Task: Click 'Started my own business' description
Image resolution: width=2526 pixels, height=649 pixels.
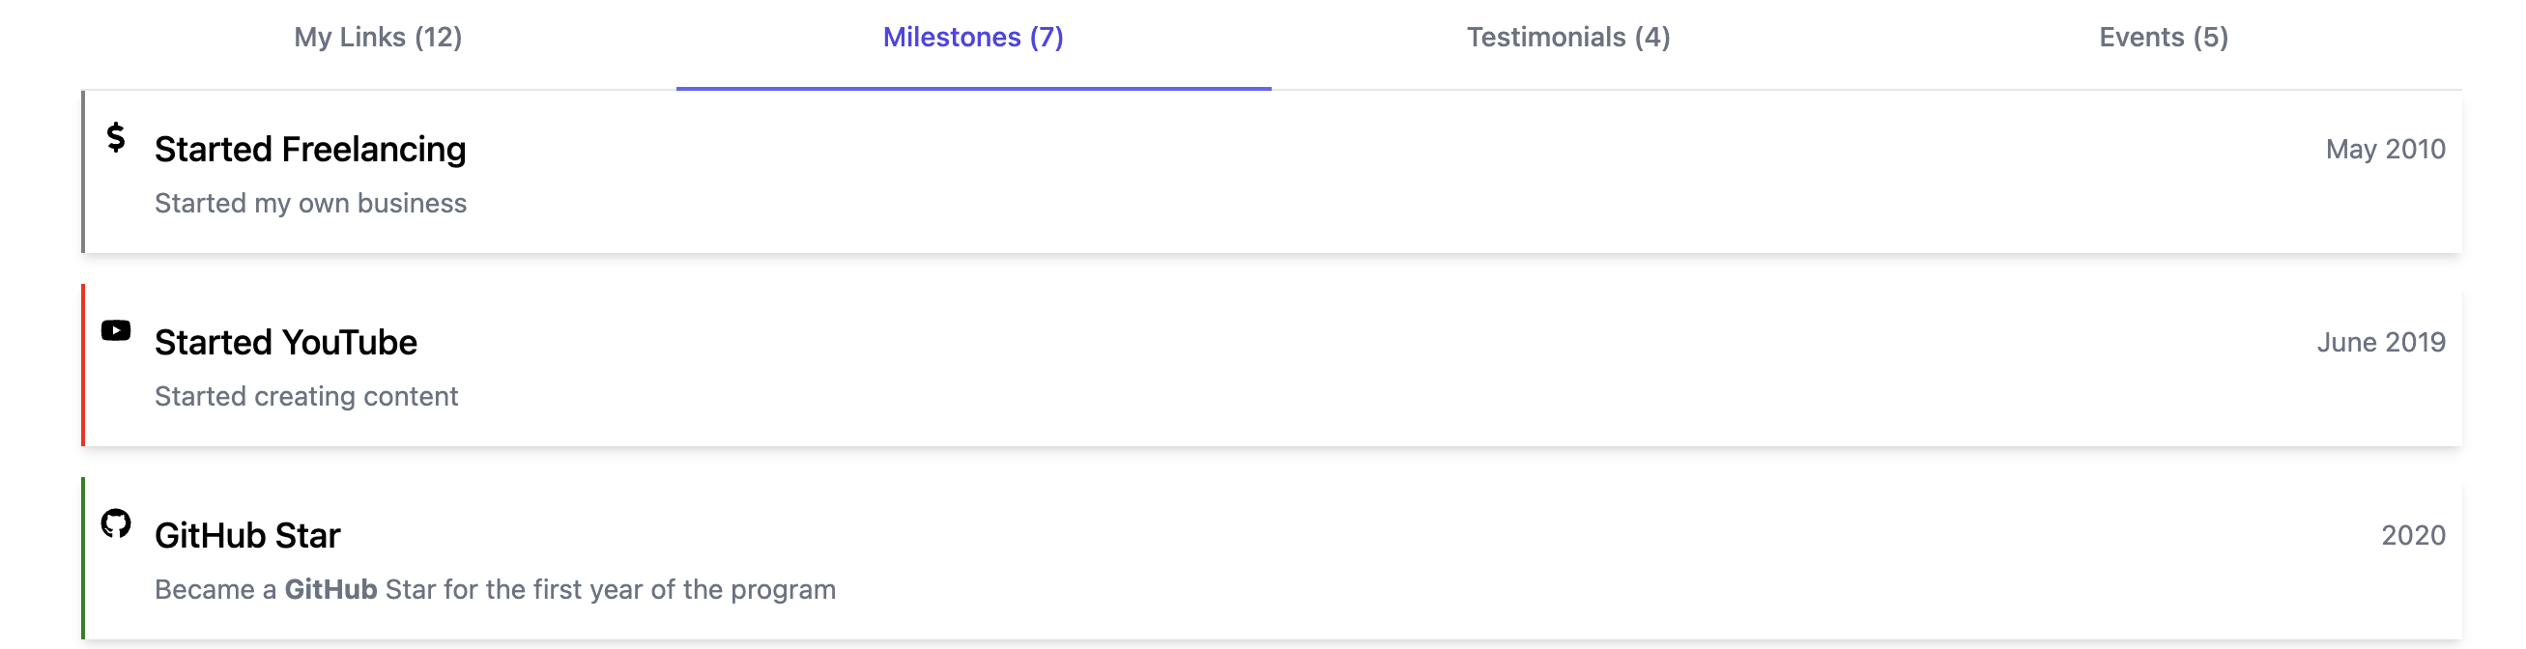Action: coord(310,203)
